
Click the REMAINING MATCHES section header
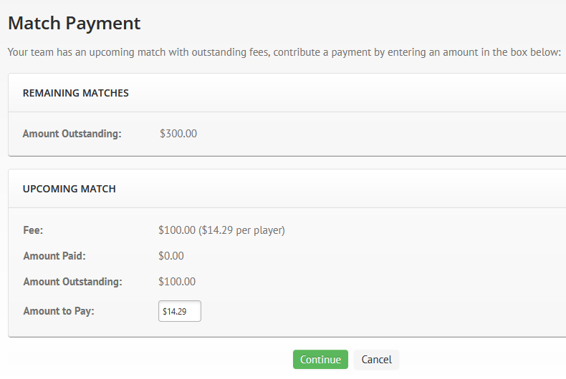(75, 93)
